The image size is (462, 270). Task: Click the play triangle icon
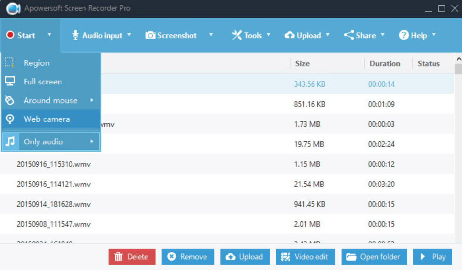pos(423,257)
